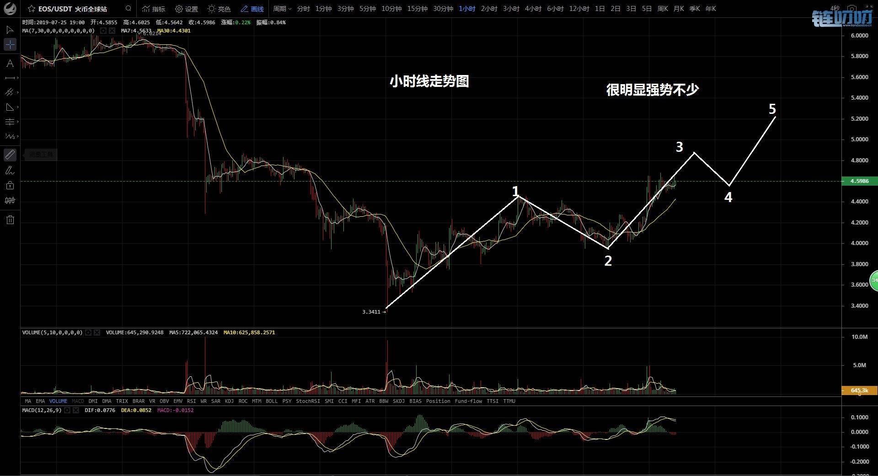Delete drawings with the trash icon
Screen dimensions: 878x476
[x=10, y=220]
